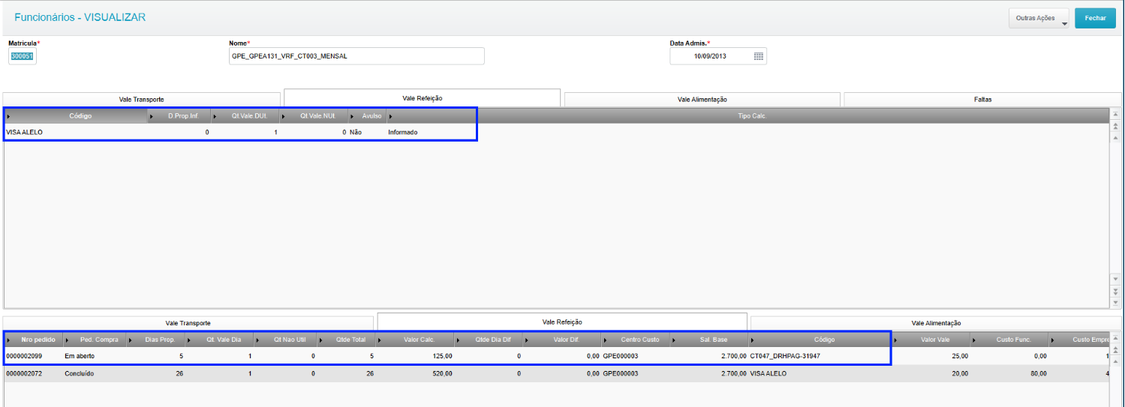This screenshot has height=407, width=1125.
Task: Click the Tipo Calc. column header
Action: click(x=751, y=116)
